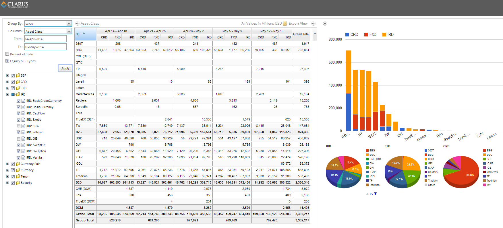Click the SEF folder icon
The height and width of the screenshot is (228, 503).
pyautogui.click(x=18, y=75)
